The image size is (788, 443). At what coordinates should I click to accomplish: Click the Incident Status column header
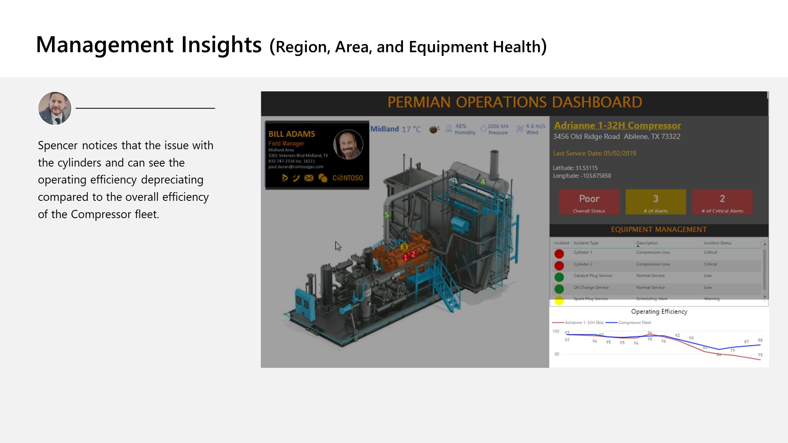tap(717, 243)
